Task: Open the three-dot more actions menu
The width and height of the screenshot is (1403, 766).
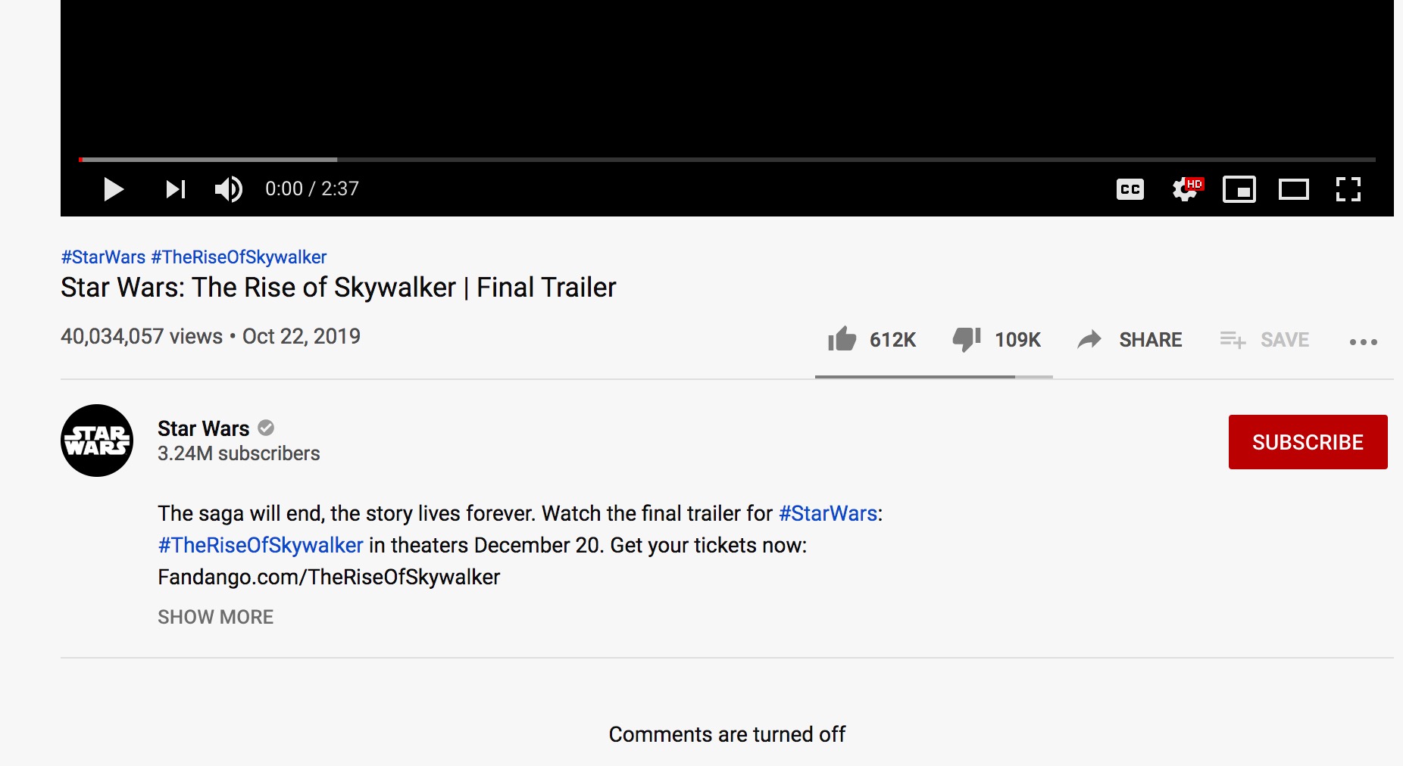Action: pos(1364,342)
